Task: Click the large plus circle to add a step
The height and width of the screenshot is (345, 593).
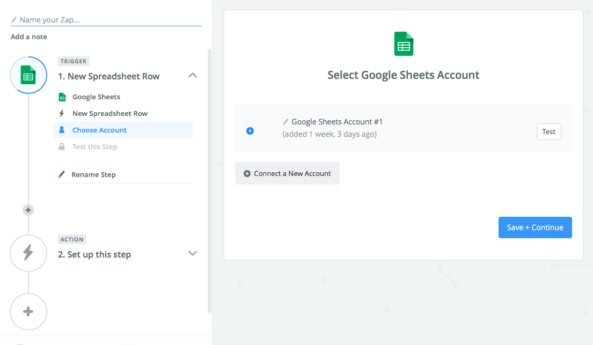Action: click(28, 312)
